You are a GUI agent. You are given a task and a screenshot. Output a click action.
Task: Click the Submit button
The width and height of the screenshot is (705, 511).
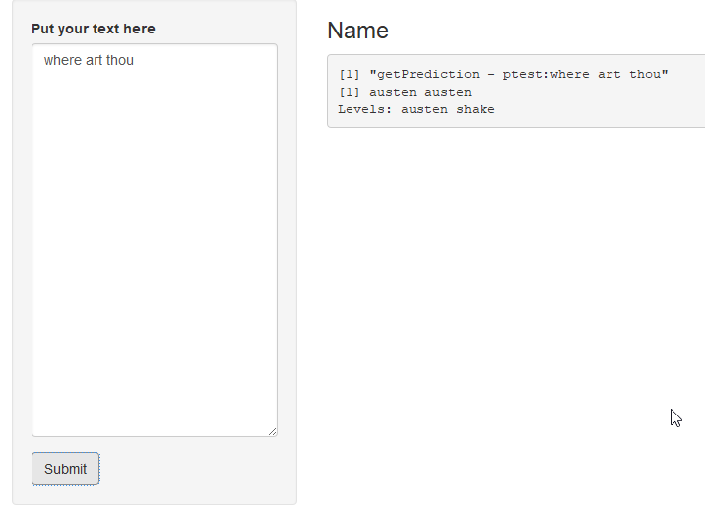point(65,469)
